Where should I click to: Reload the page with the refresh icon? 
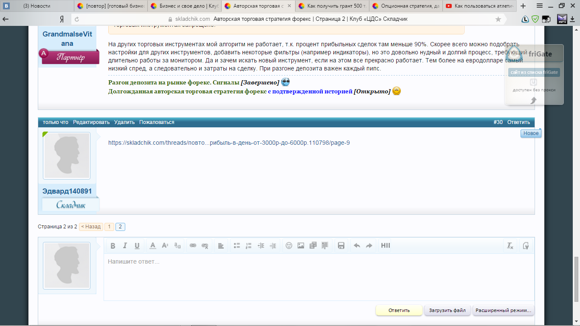click(x=77, y=19)
